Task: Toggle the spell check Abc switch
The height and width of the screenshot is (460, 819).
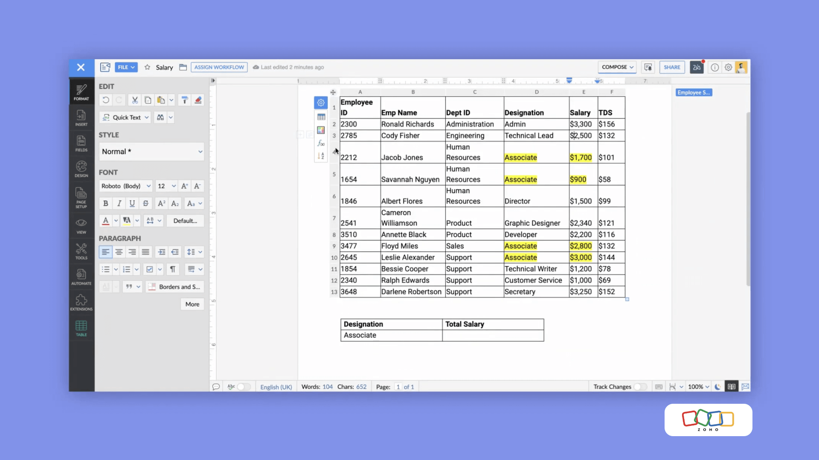Action: click(x=244, y=387)
